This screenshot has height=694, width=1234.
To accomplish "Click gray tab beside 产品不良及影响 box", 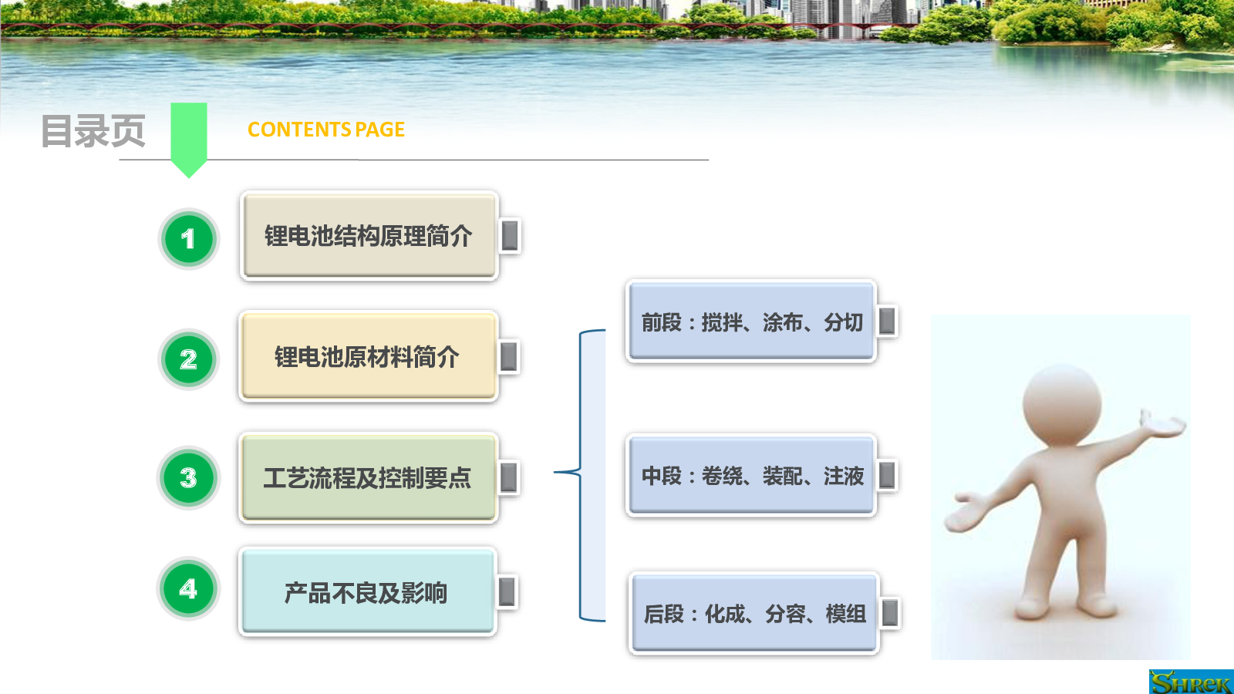I will 507,592.
